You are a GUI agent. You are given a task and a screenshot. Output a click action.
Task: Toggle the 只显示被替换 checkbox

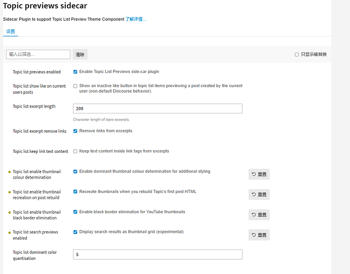click(297, 55)
